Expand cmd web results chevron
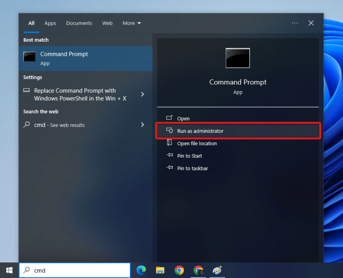The height and width of the screenshot is (278, 343). (x=142, y=125)
